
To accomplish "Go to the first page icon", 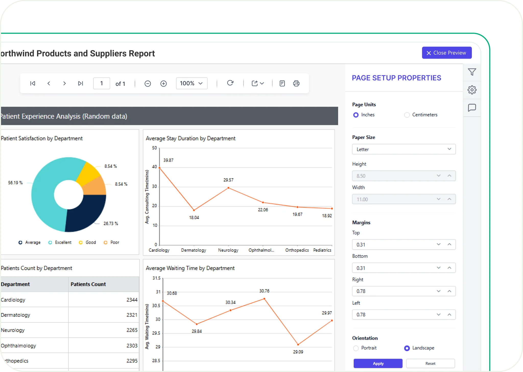I will point(33,84).
